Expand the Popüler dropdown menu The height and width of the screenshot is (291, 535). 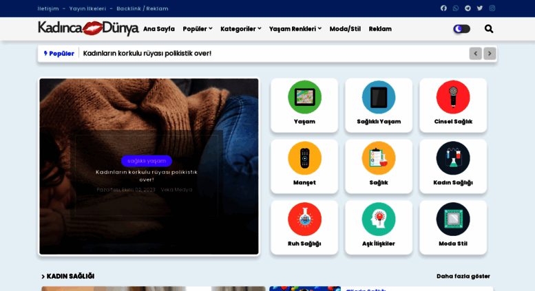tap(198, 29)
